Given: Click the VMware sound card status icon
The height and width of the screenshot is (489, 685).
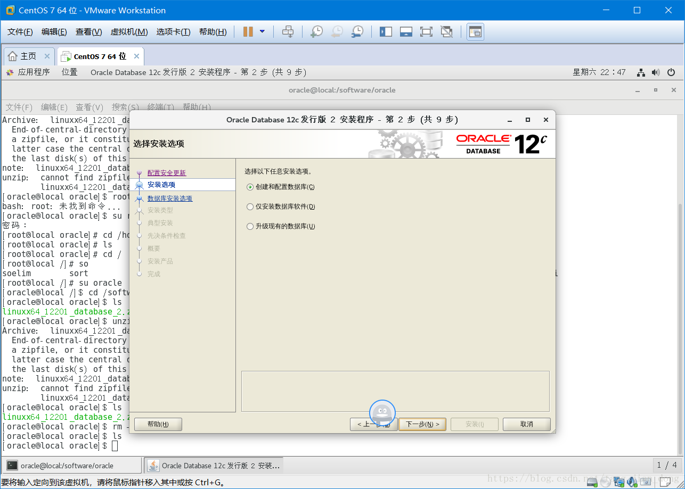Looking at the screenshot, I should coord(632,482).
